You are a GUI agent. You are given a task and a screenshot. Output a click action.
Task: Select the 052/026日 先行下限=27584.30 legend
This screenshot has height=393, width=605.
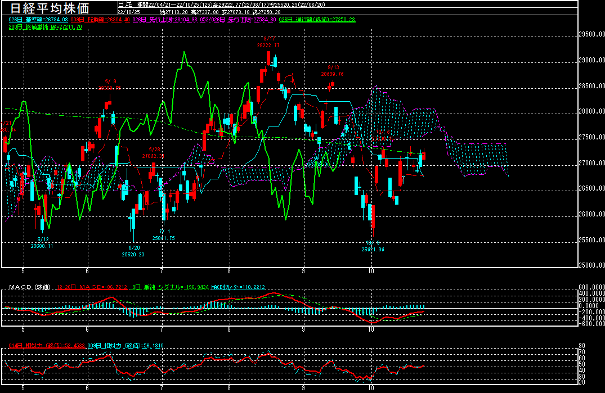tap(238, 19)
